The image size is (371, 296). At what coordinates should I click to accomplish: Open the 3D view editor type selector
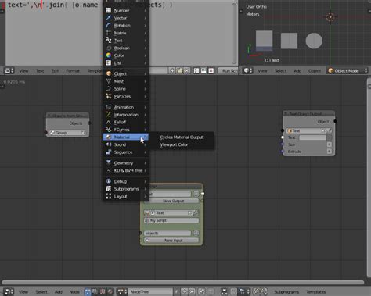click(x=248, y=70)
